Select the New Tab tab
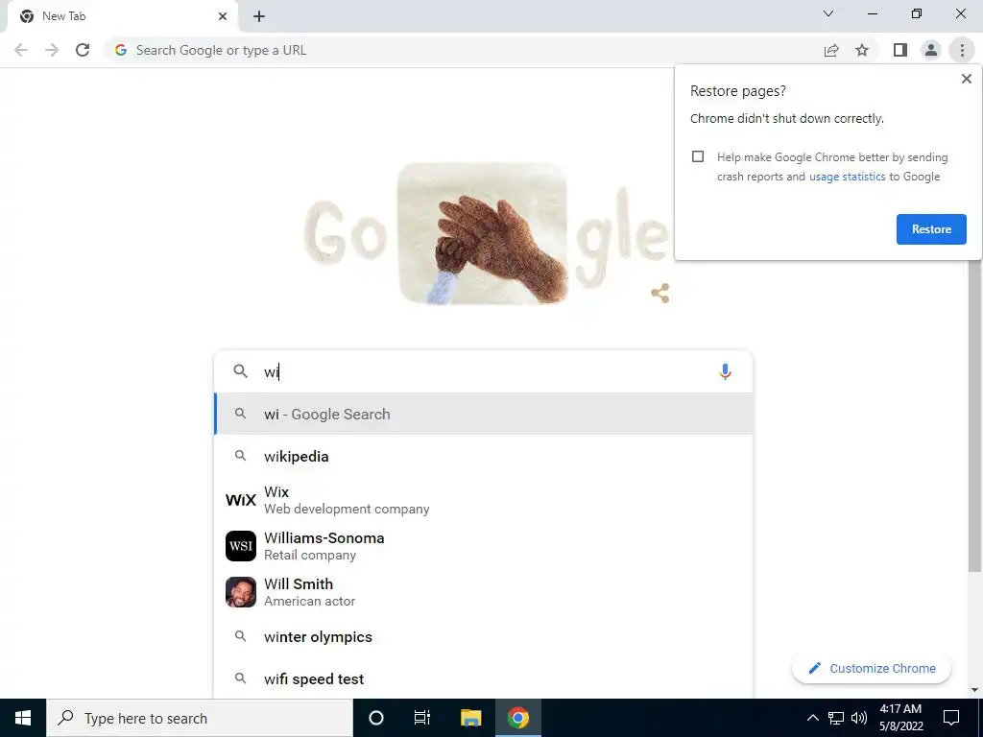This screenshot has height=737, width=983. pos(122,16)
